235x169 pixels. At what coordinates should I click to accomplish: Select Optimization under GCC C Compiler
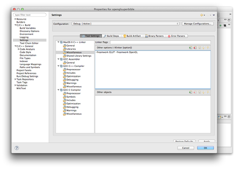point(73,104)
